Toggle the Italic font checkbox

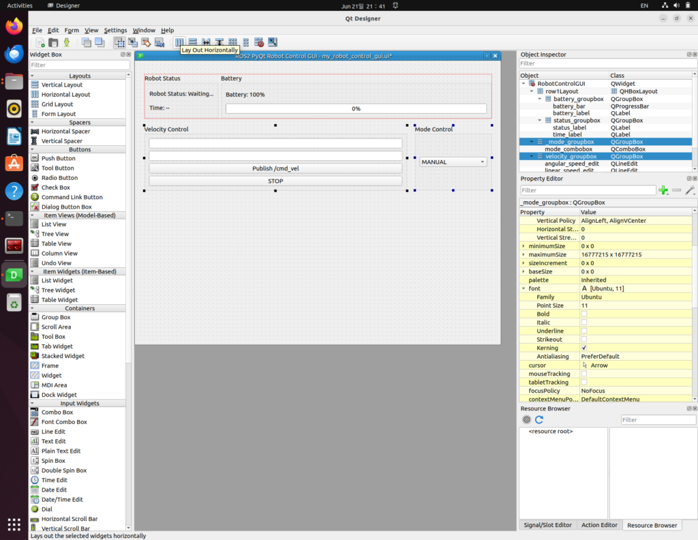tap(584, 322)
